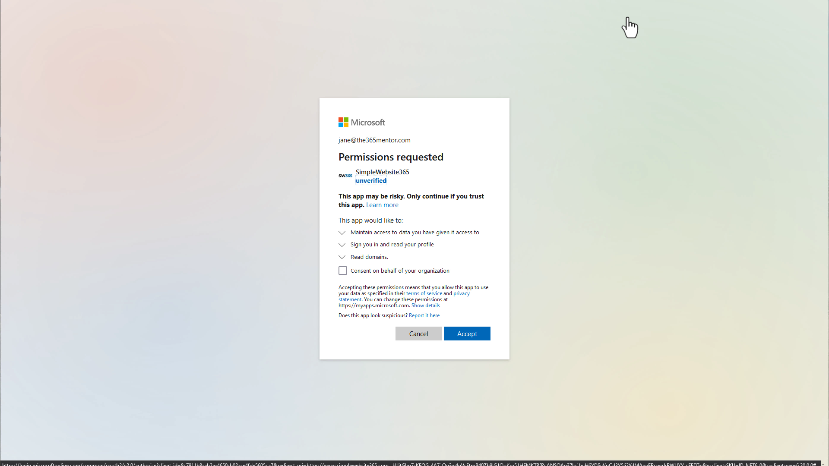Click the https://myapps.microsoft.com text

pyautogui.click(x=373, y=305)
